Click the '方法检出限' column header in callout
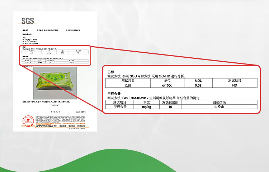This screenshot has height=172, width=269. tap(170, 102)
